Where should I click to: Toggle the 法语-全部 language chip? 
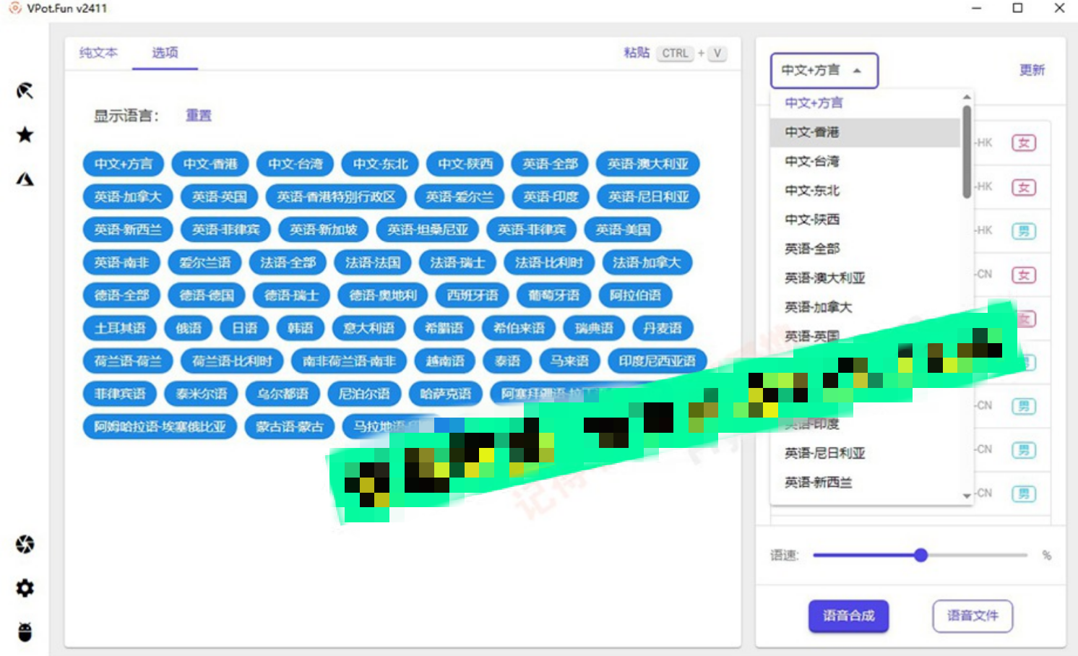click(x=288, y=262)
